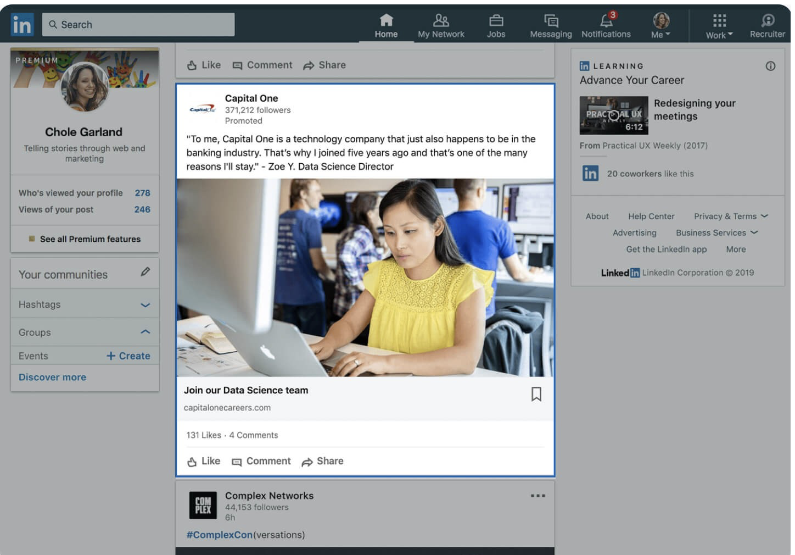Image resolution: width=795 pixels, height=555 pixels.
Task: Open the Me profile dropdown
Action: [x=661, y=26]
